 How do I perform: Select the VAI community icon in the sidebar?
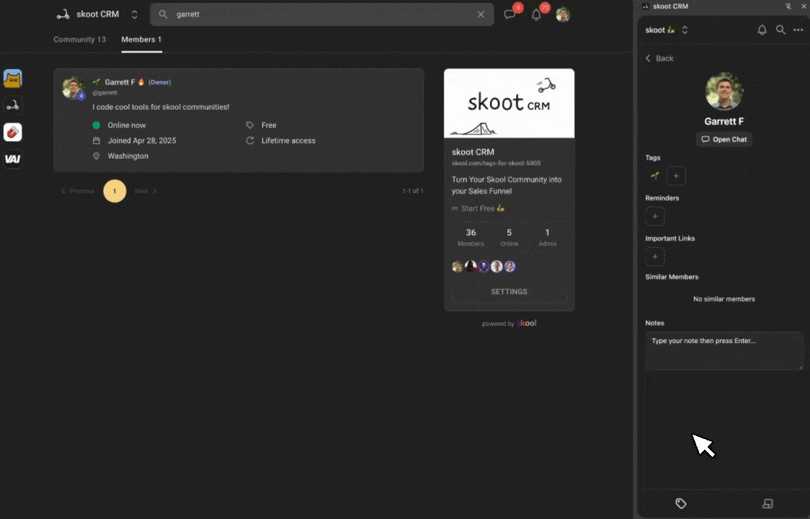tap(13, 159)
